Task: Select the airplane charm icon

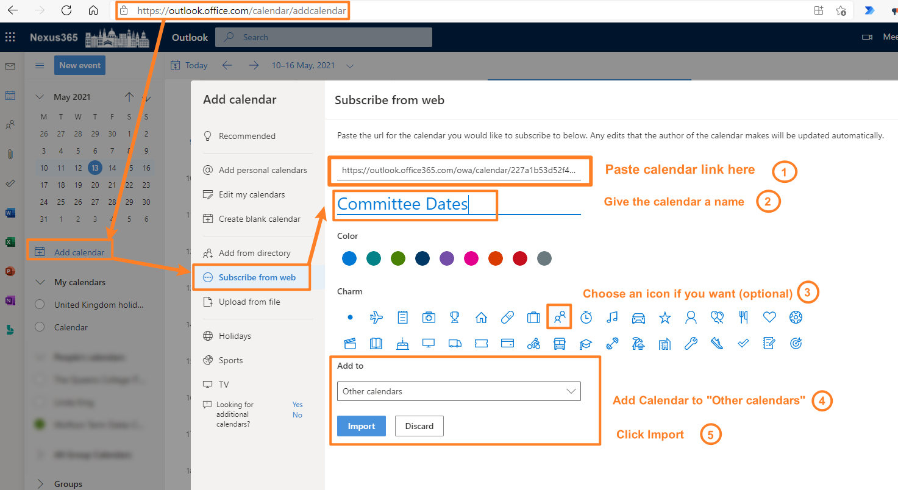Action: 376,317
